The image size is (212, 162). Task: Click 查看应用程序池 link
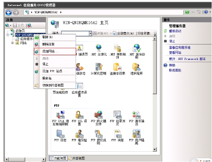point(180,47)
